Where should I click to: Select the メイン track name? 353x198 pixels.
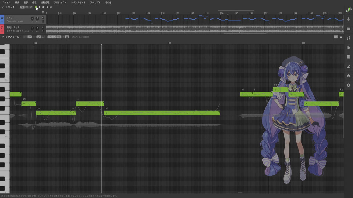(x=10, y=18)
